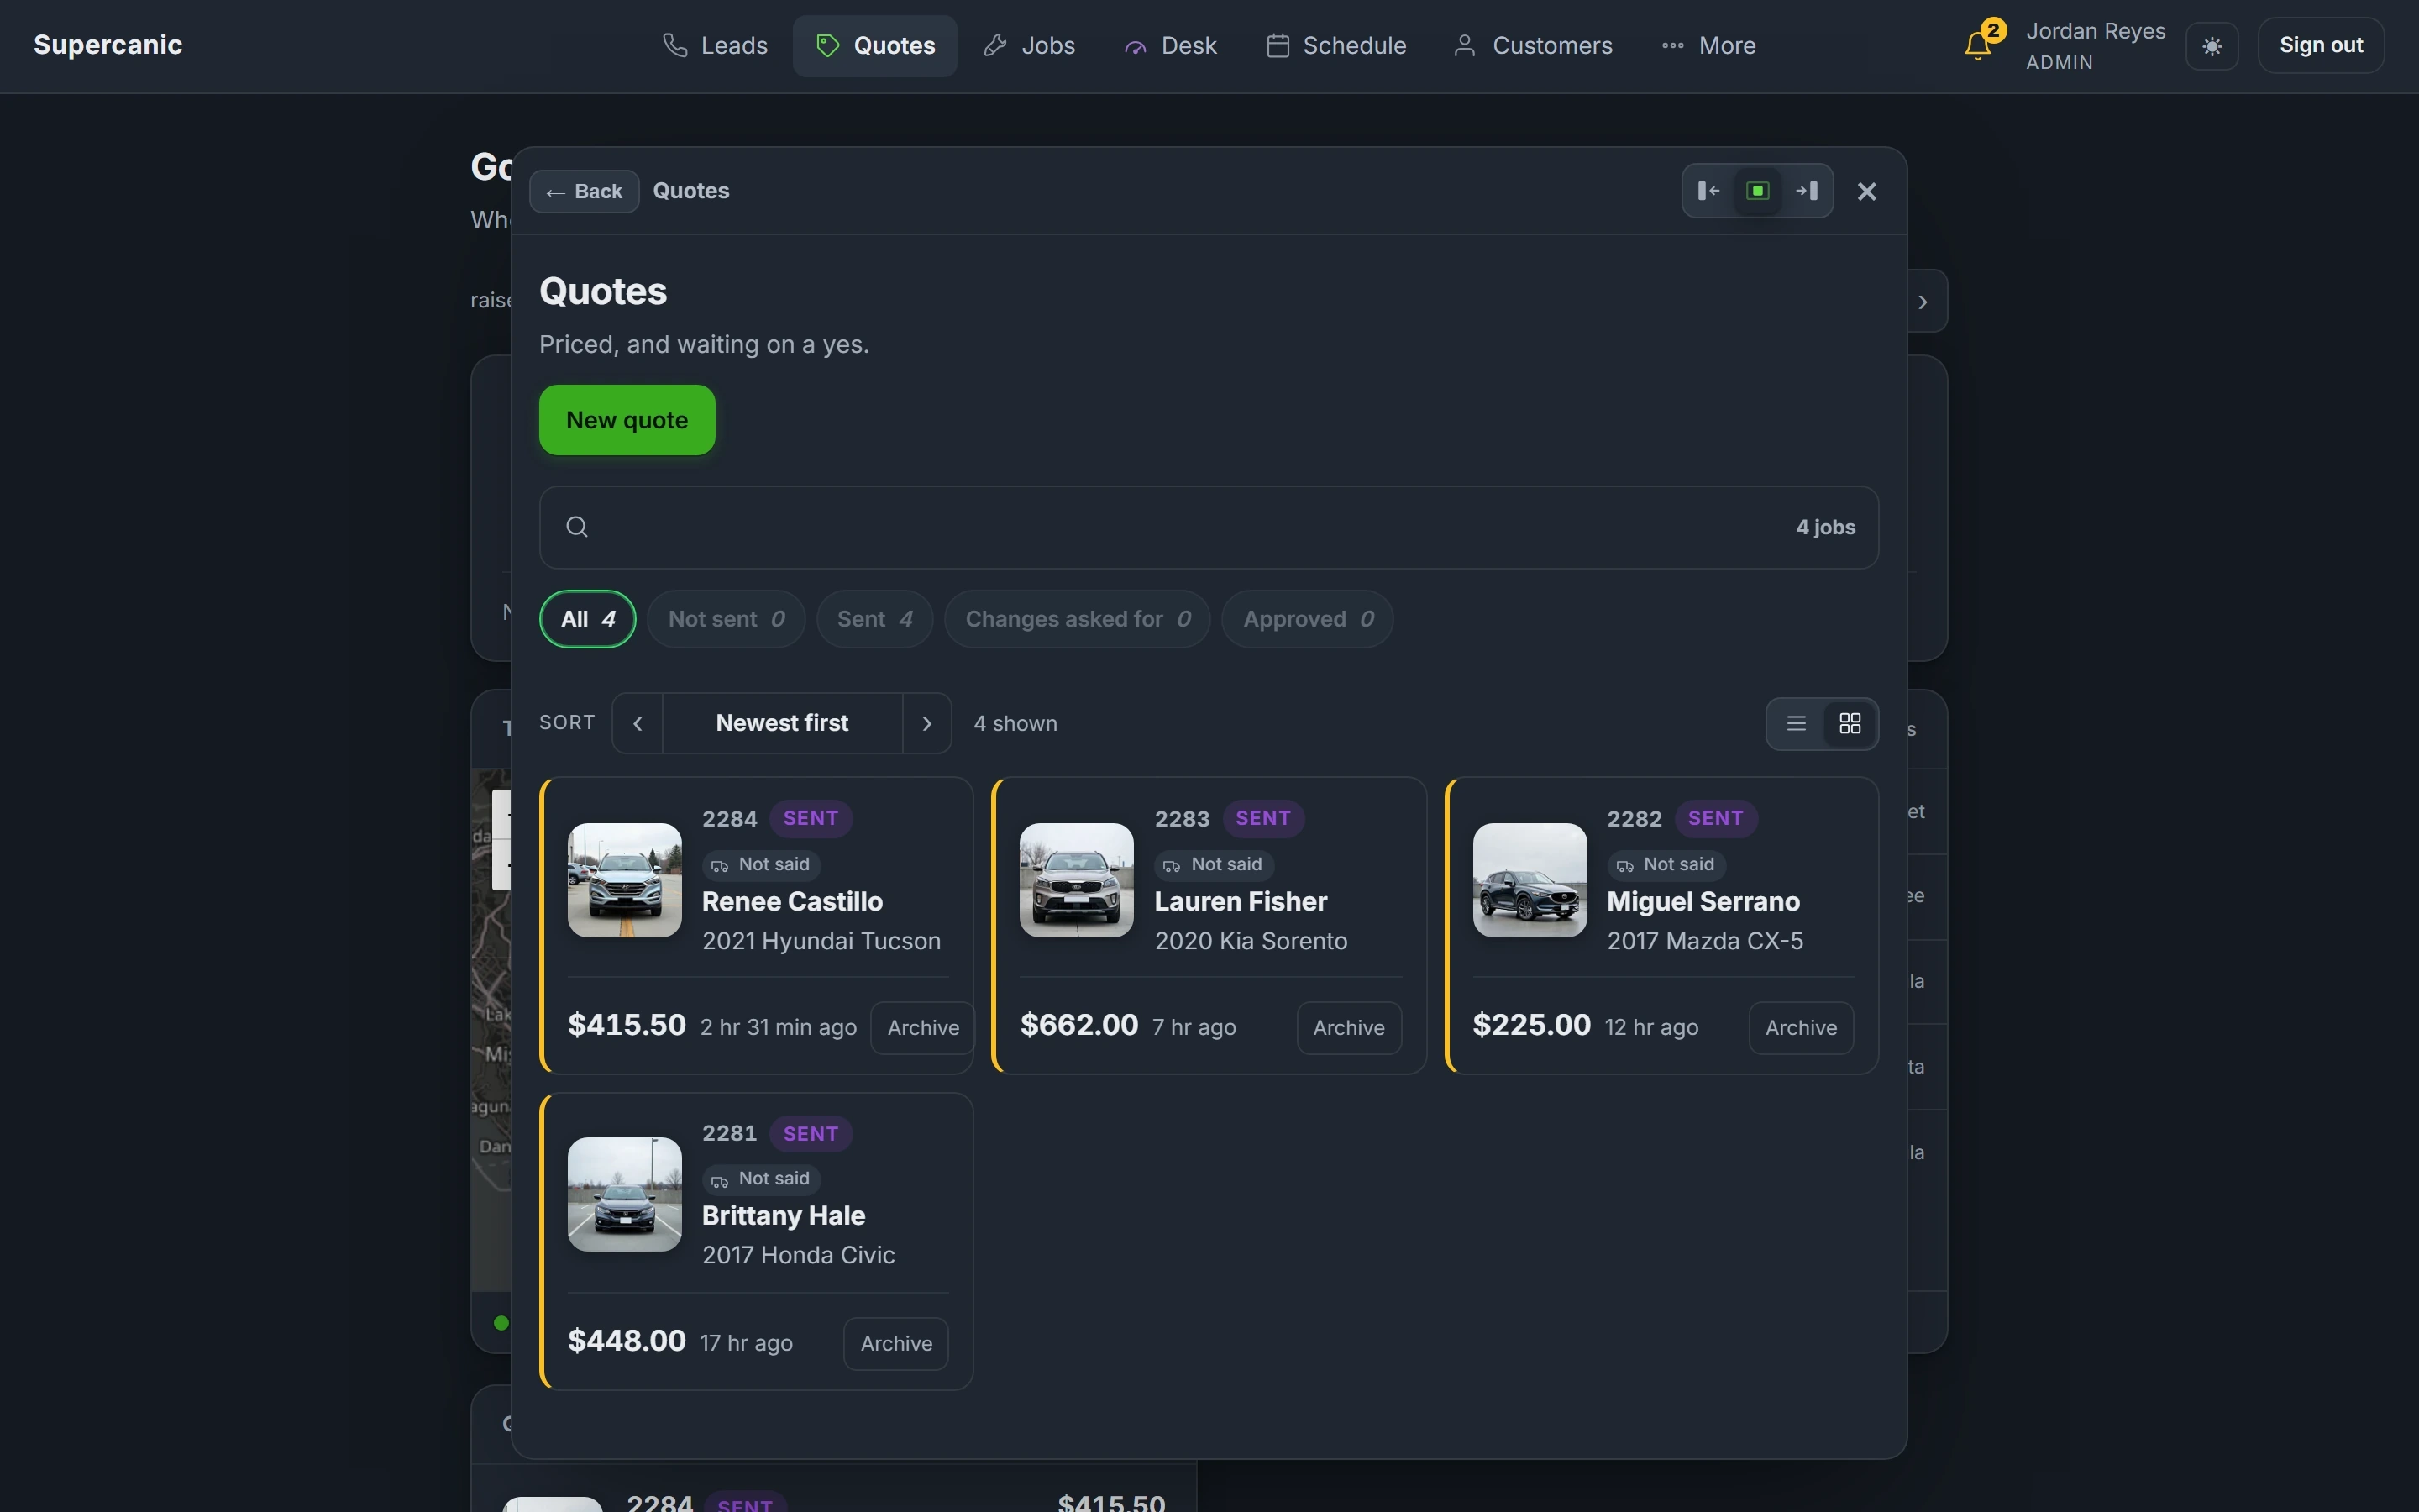
Task: Open the Customers tab
Action: [1532, 46]
